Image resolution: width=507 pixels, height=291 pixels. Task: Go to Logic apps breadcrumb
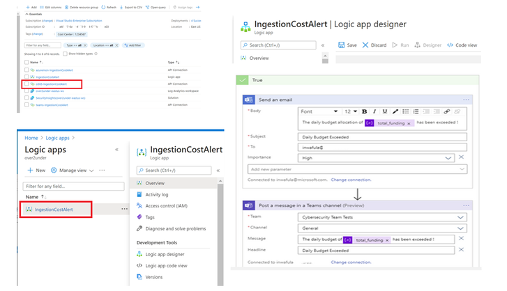point(58,138)
